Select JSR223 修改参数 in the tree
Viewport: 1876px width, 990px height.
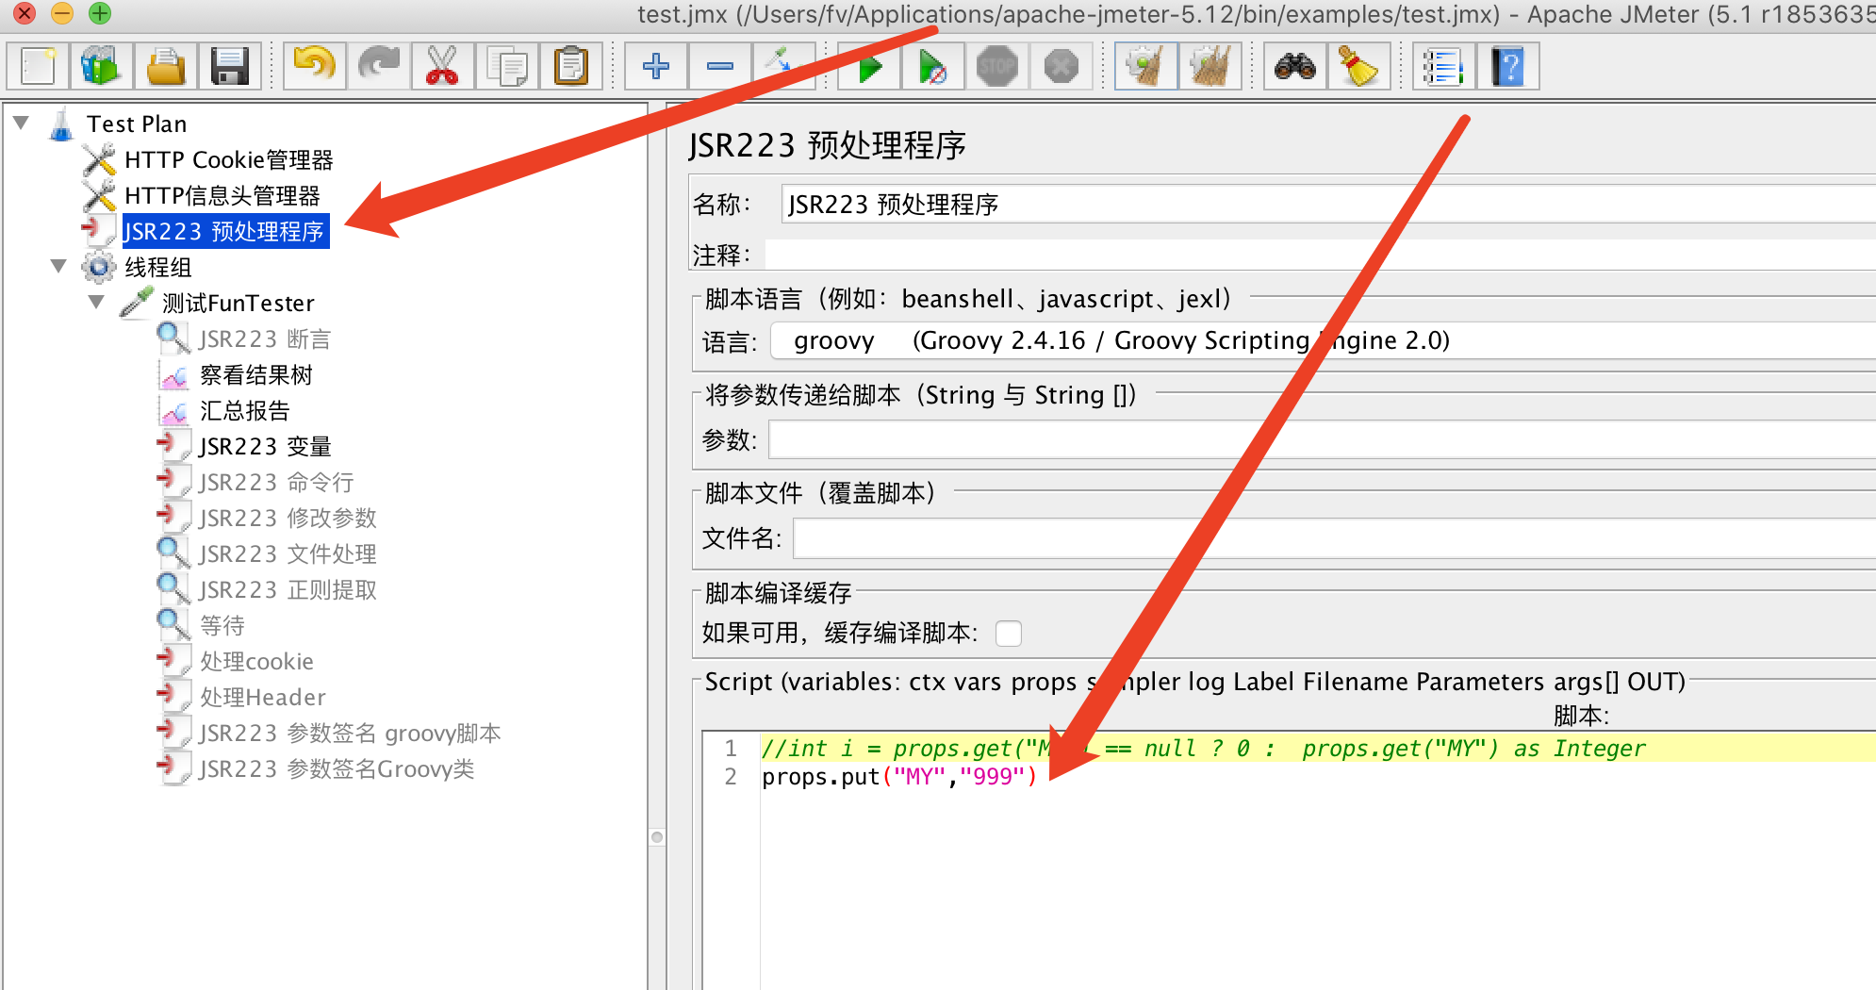click(288, 519)
